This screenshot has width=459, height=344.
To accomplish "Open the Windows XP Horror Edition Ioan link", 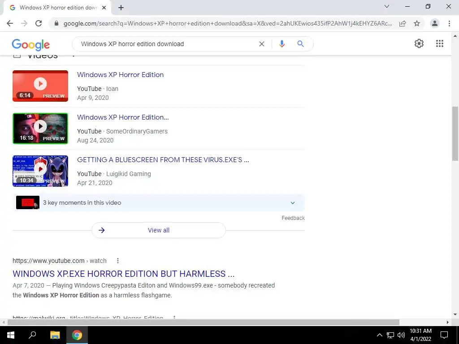I will 120,75.
